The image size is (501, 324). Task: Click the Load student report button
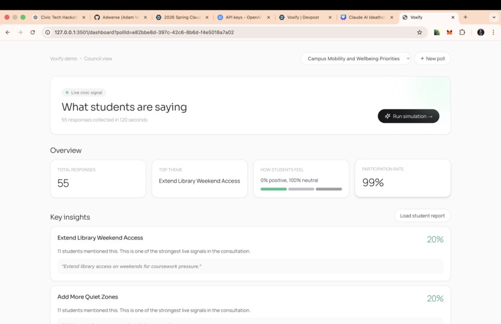[x=422, y=216]
